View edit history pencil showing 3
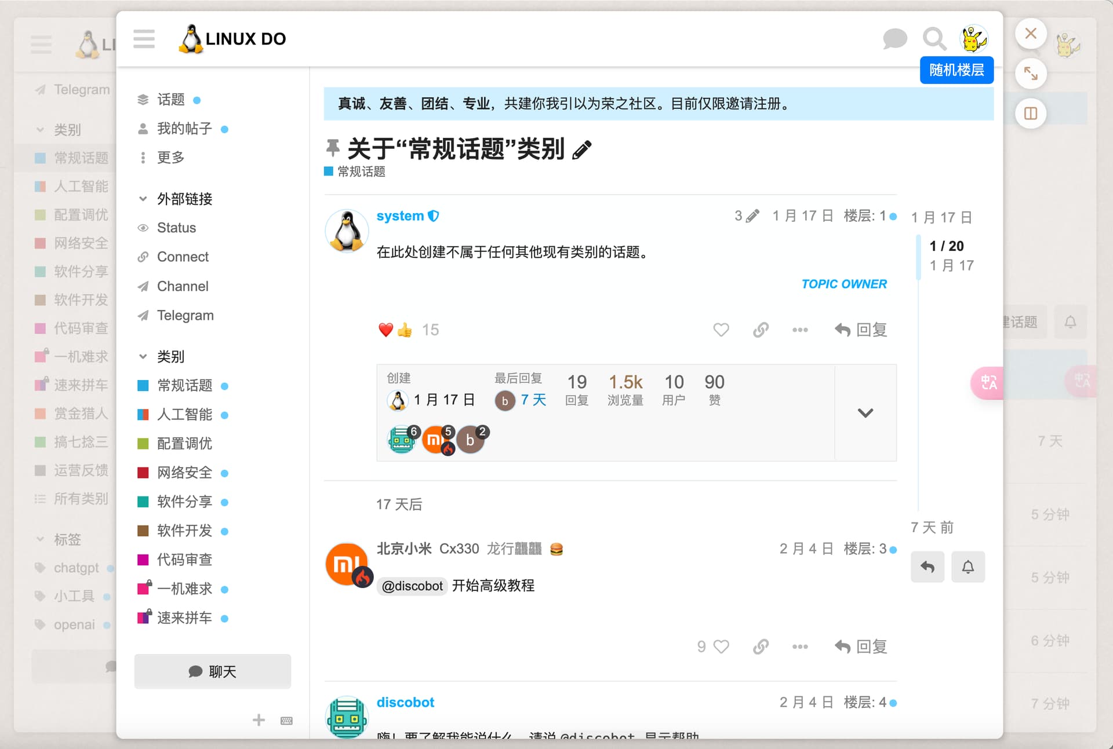Image resolution: width=1113 pixels, height=749 pixels. 747,216
